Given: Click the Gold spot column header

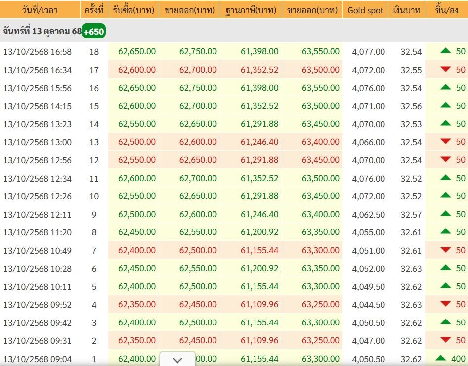Looking at the screenshot, I should tap(365, 10).
